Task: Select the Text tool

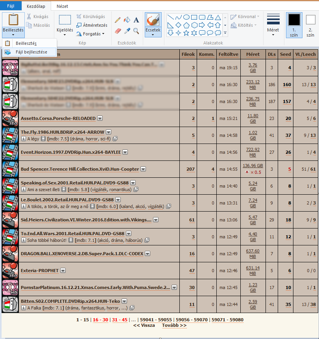Action: (136, 20)
